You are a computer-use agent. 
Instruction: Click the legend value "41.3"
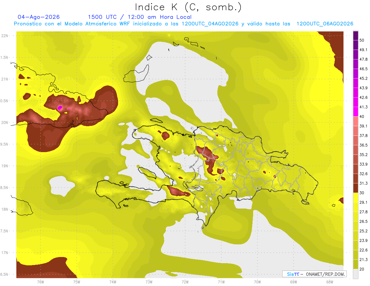(364, 107)
